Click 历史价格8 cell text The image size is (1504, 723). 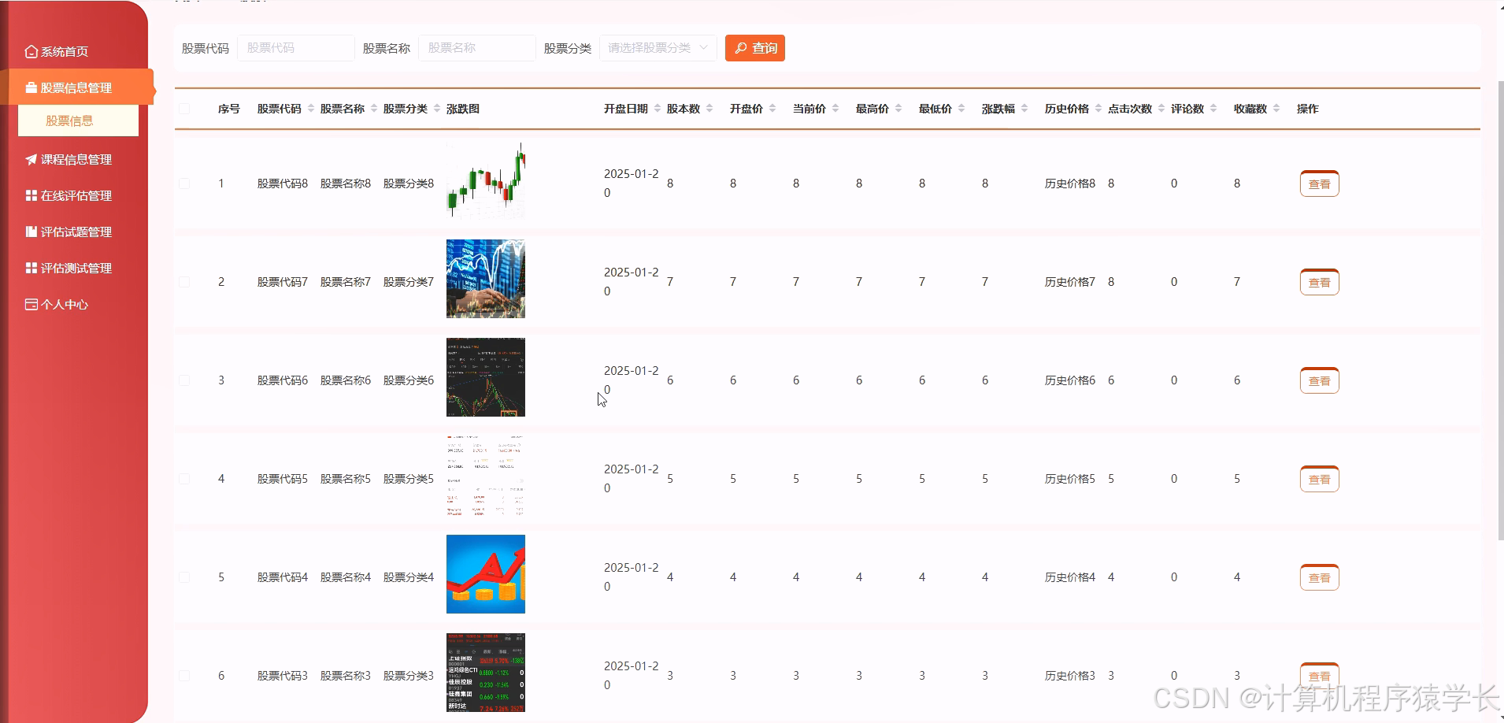coord(1070,184)
